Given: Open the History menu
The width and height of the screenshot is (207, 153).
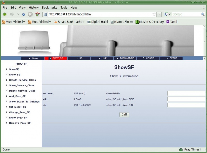Looking at the screenshot, I should [34, 8].
